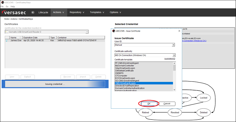Close the Issue Certificate dialog
Screen dimensions: 236x122
pos(179,31)
